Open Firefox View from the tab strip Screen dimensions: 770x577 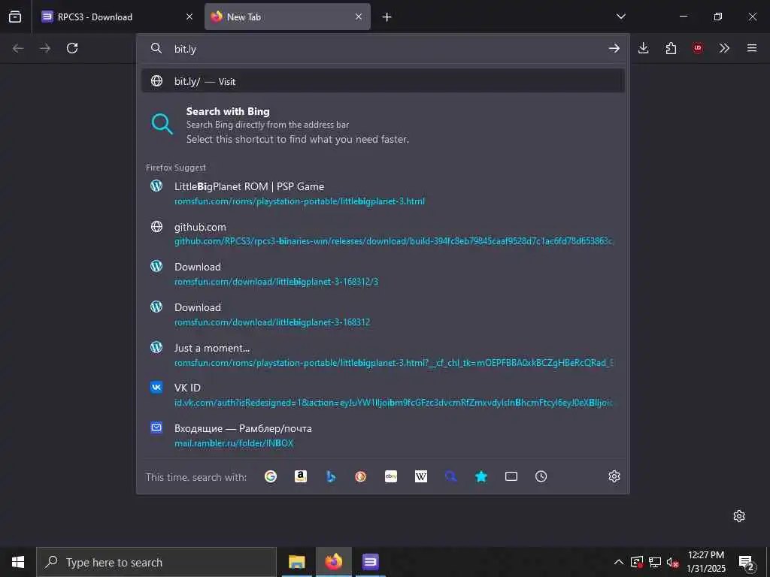[15, 17]
